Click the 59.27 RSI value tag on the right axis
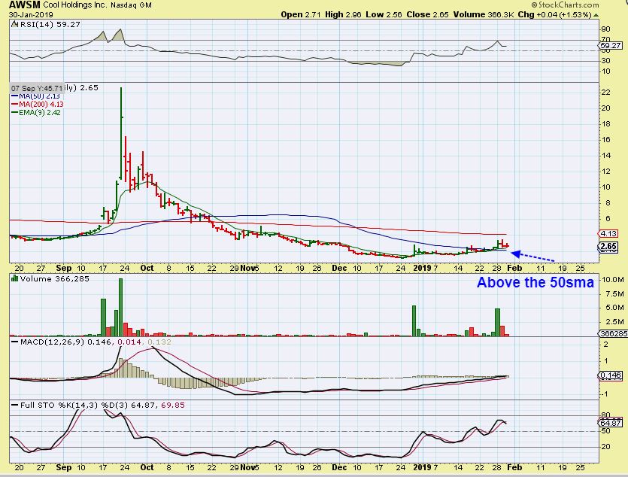628x477 pixels. (x=611, y=46)
